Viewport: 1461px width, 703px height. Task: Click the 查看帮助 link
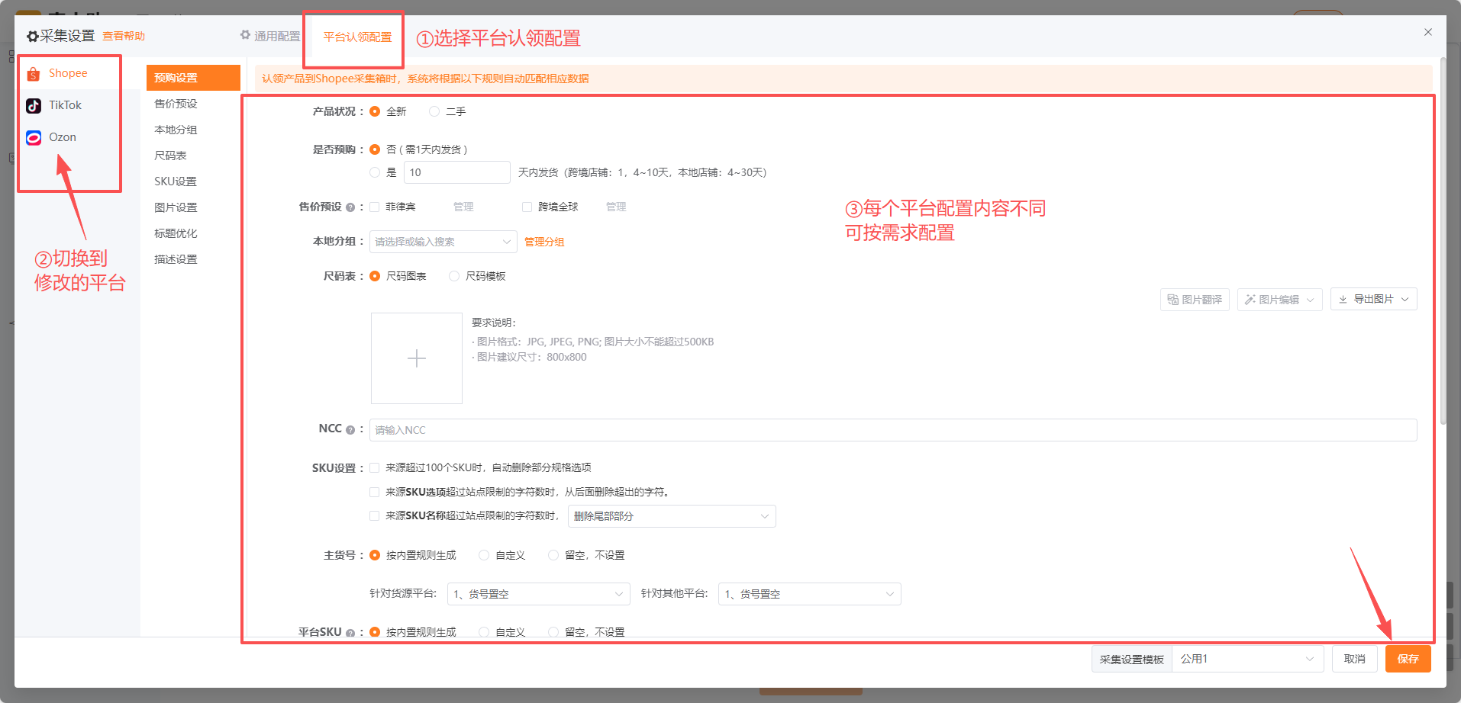click(124, 36)
